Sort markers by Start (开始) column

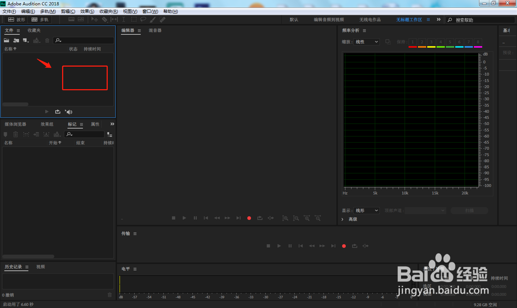click(x=55, y=143)
